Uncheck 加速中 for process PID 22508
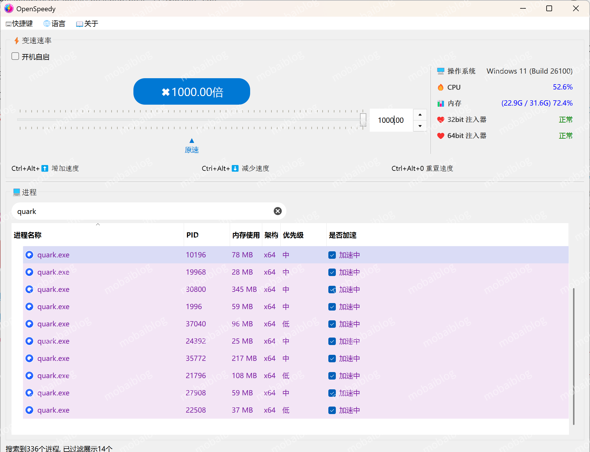The width and height of the screenshot is (590, 452). coord(332,410)
